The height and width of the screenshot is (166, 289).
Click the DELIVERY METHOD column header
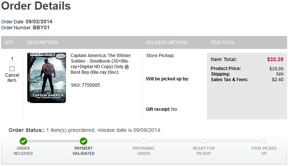[167, 43]
